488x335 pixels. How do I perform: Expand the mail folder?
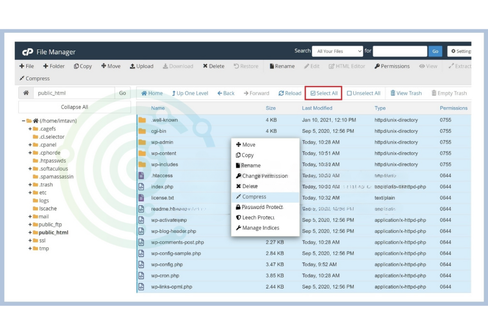[30, 216]
